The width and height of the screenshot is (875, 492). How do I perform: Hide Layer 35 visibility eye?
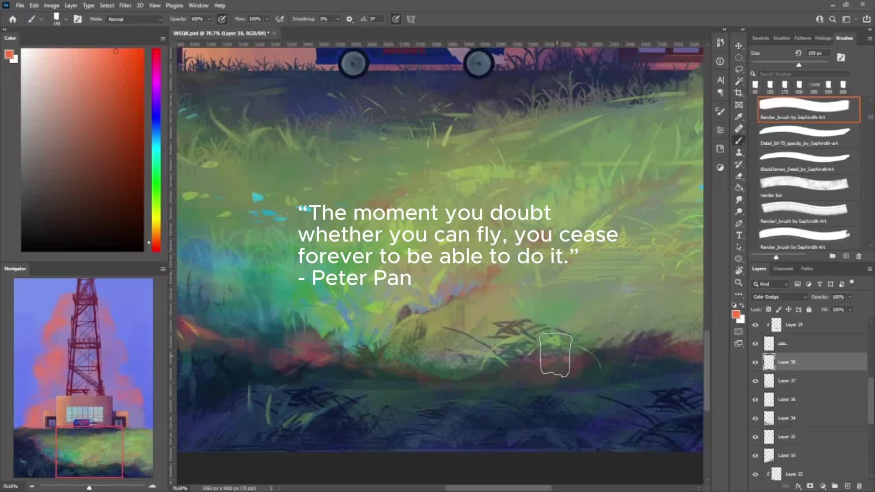coord(755,437)
